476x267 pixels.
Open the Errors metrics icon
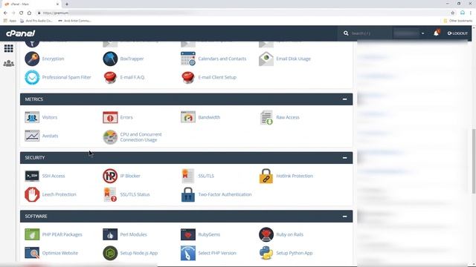[x=110, y=117]
